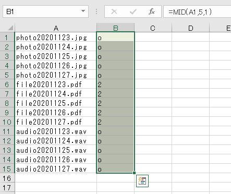Click the Select All corner triangle

tap(10, 28)
